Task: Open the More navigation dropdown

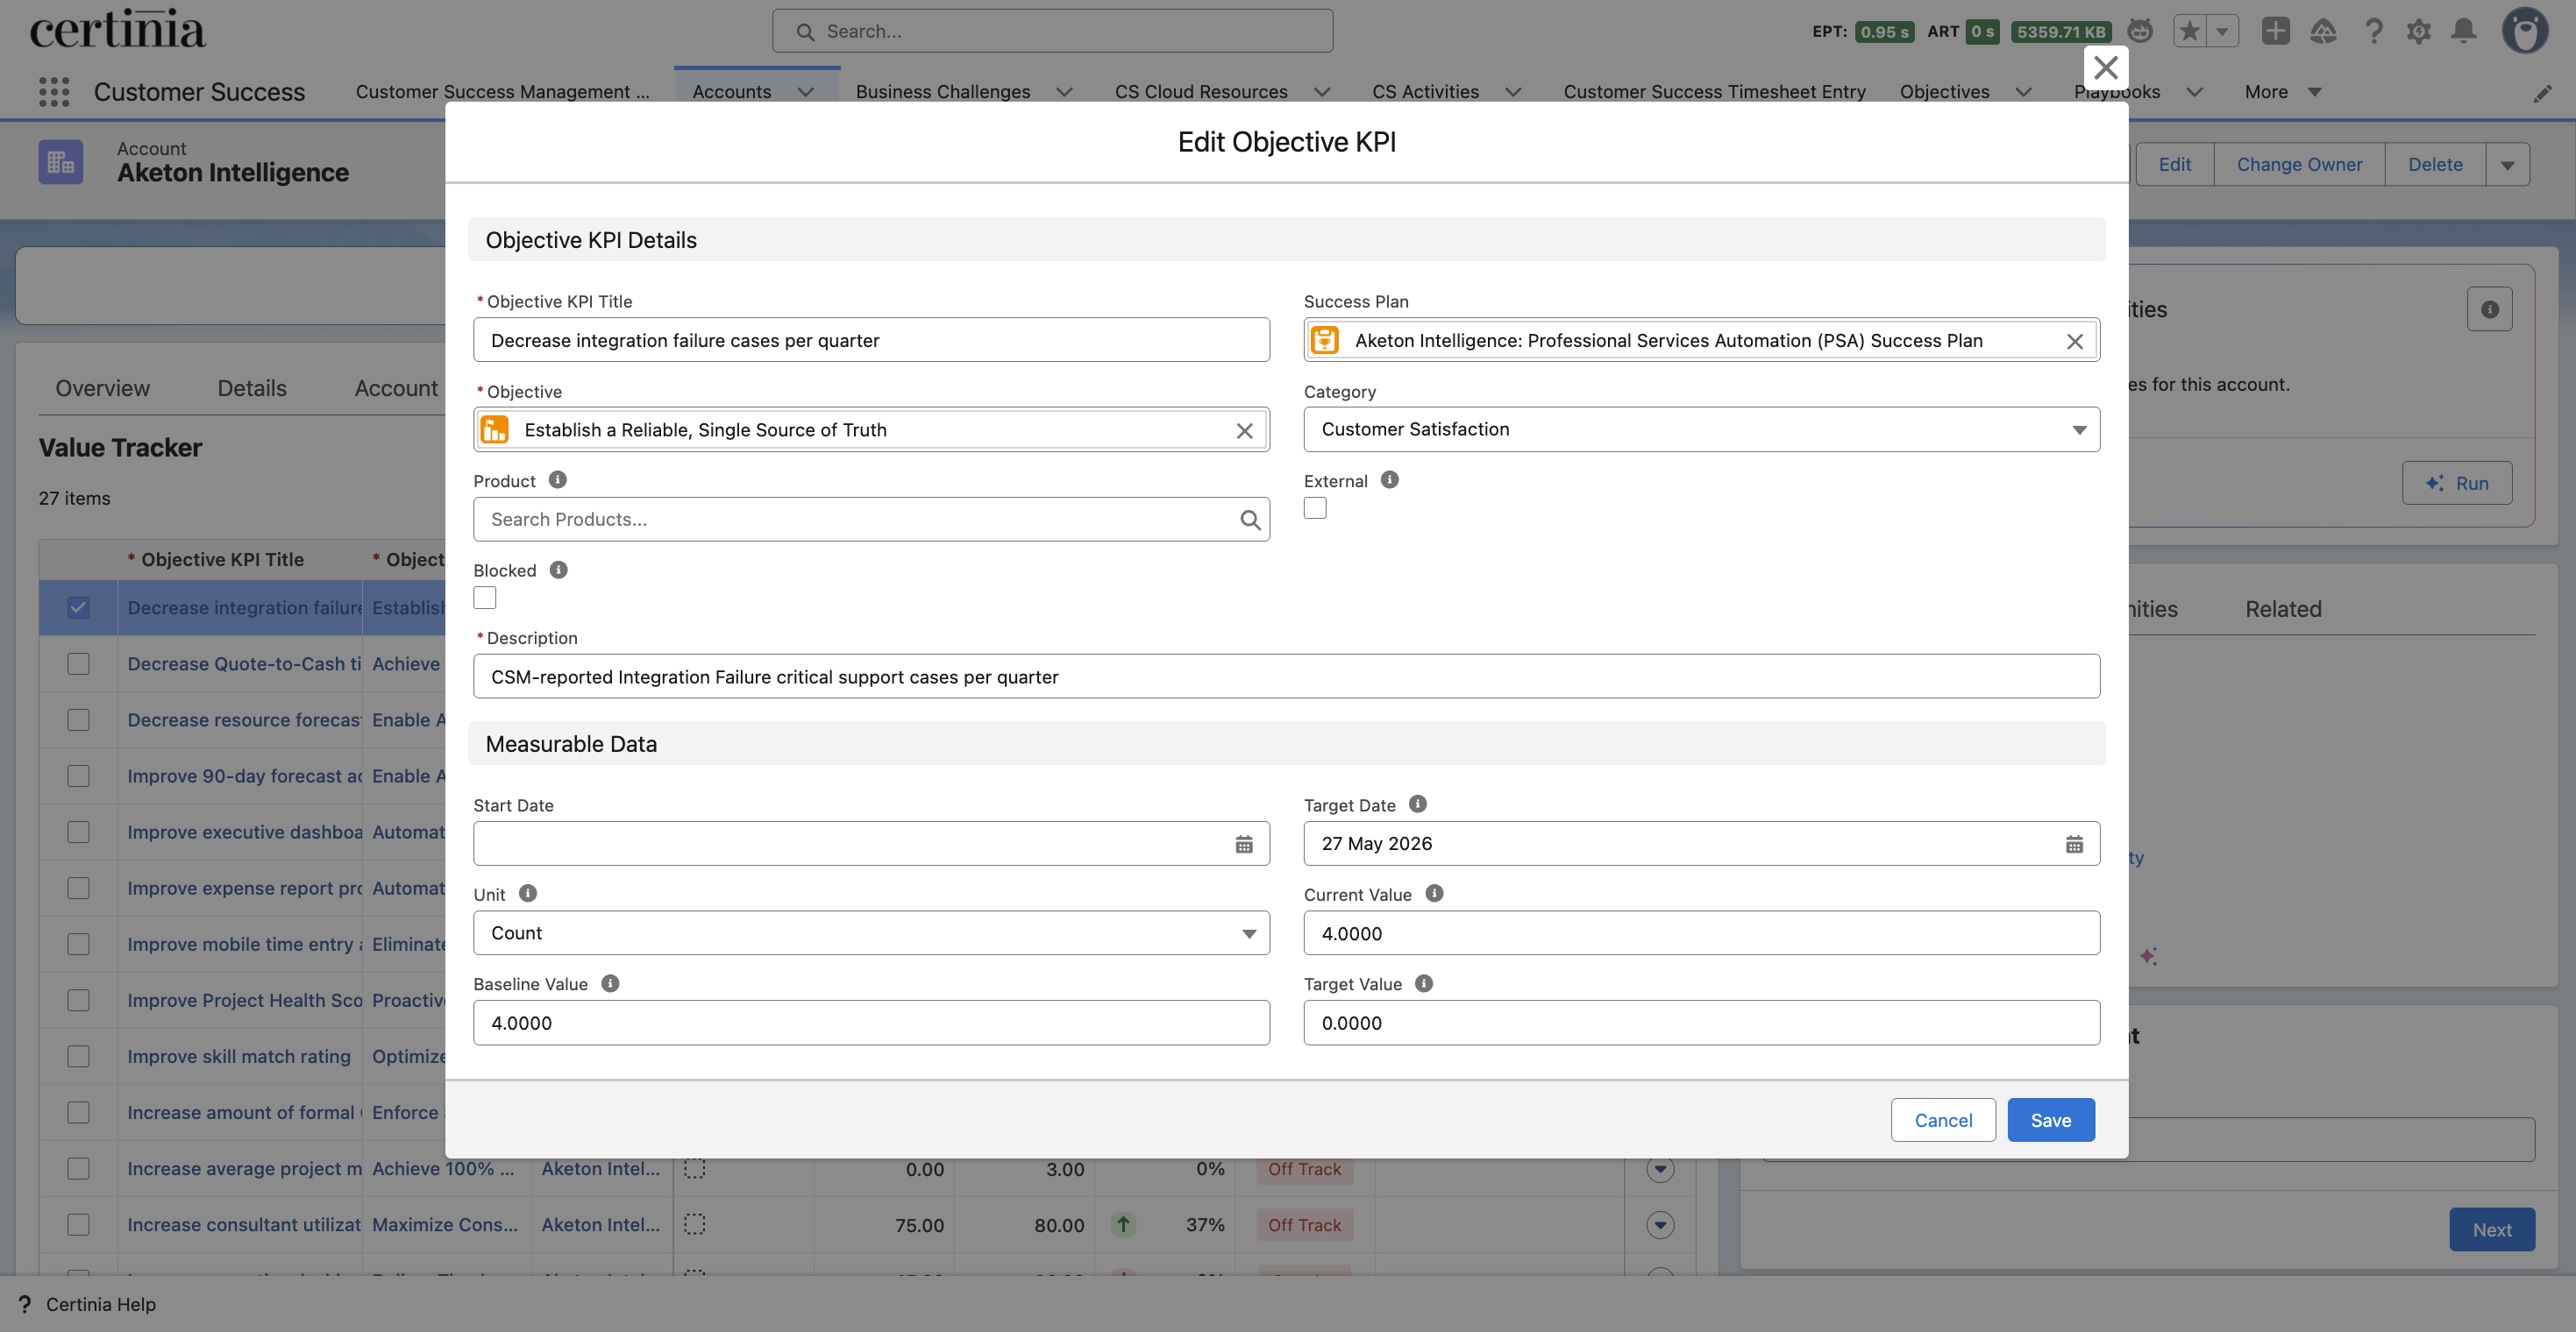Action: tap(2283, 92)
